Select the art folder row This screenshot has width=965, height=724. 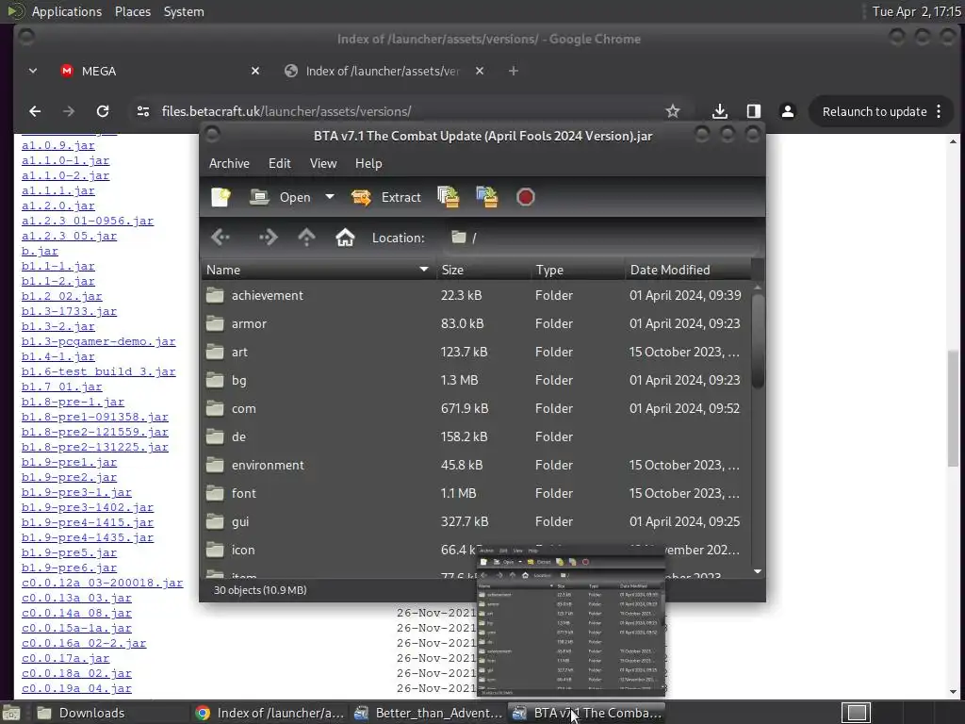pos(476,353)
